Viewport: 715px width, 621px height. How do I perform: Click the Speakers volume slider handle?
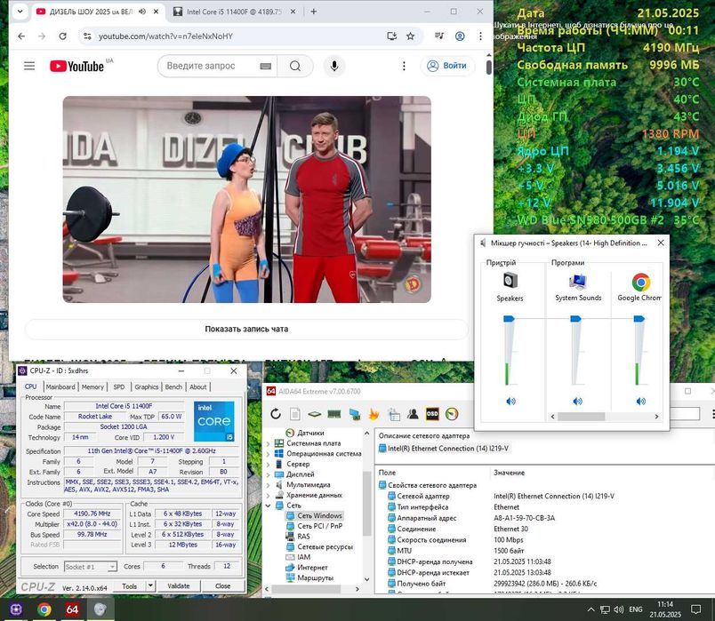click(510, 318)
